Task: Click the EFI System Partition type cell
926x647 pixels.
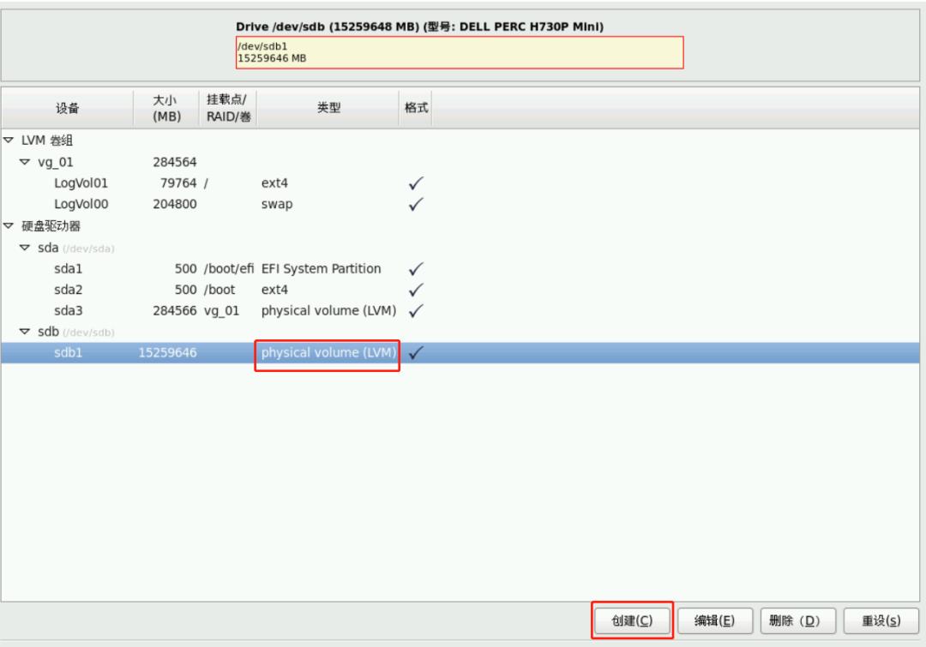Action: click(322, 268)
